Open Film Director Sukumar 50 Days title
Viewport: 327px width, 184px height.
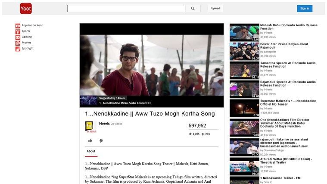pos(285,123)
